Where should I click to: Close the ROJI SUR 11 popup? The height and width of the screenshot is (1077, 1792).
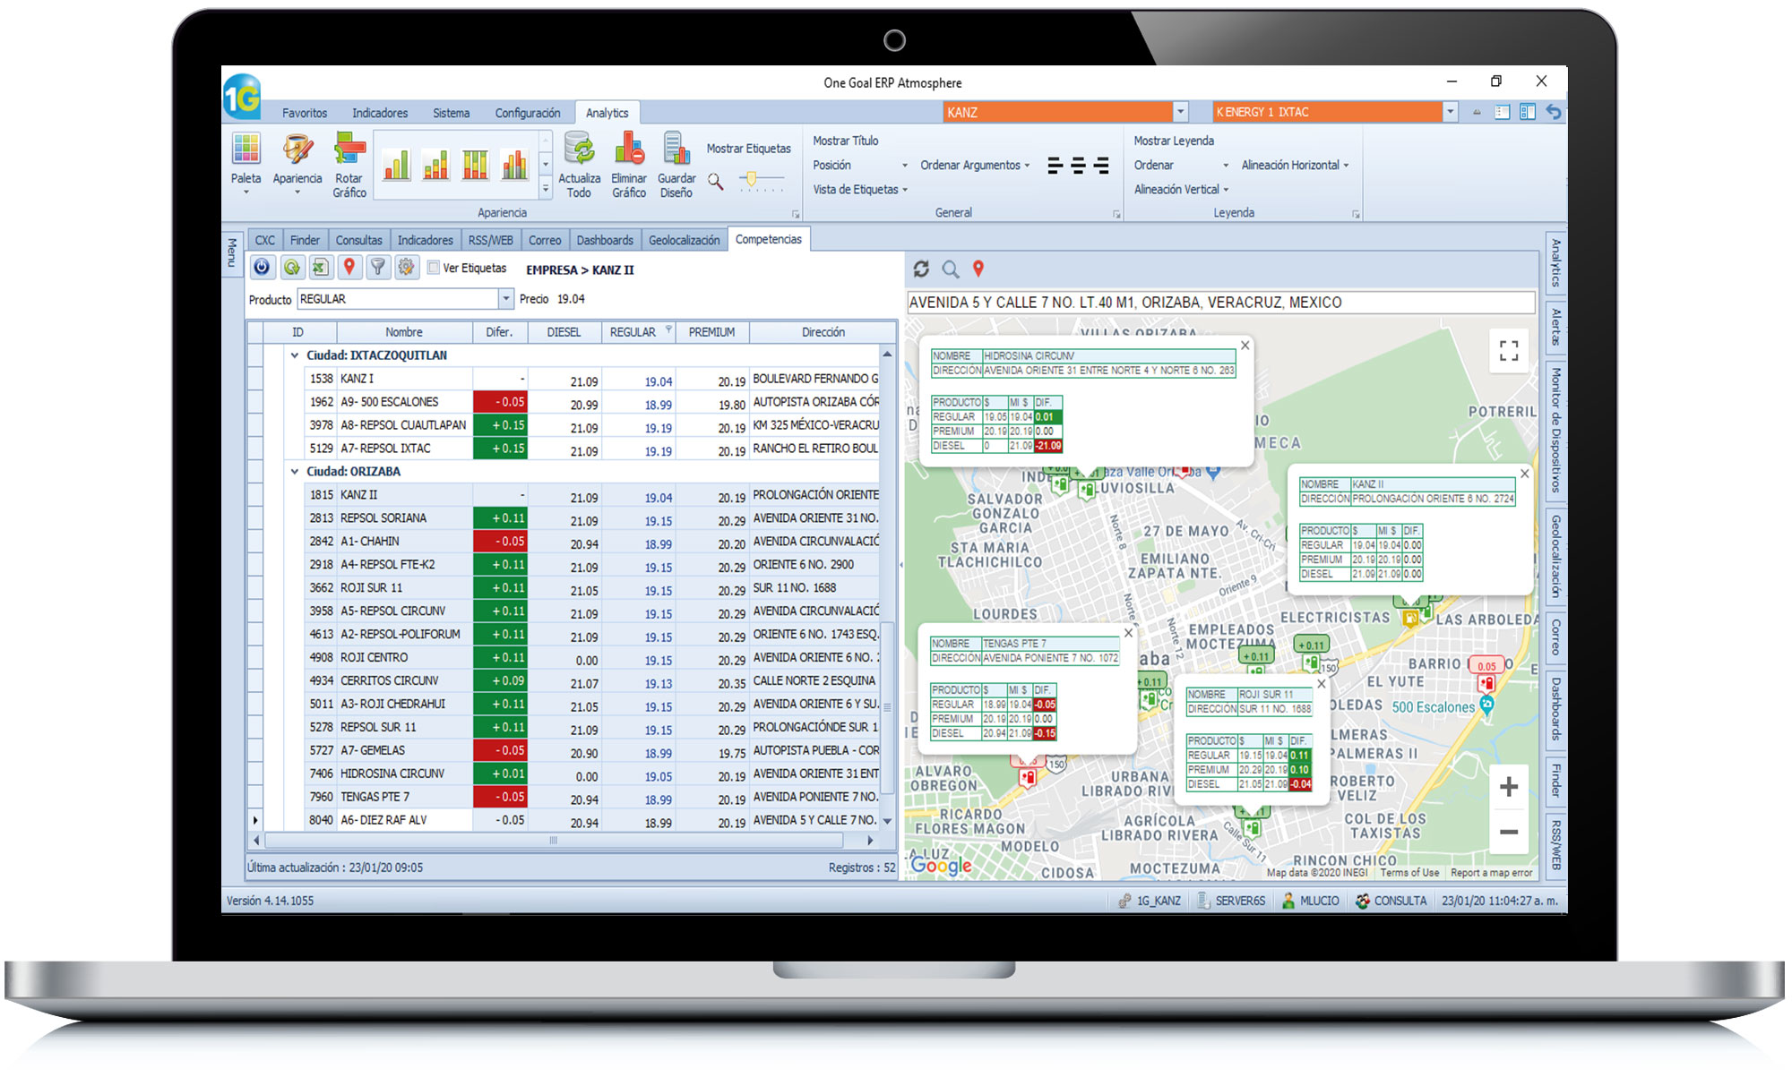point(1322,684)
